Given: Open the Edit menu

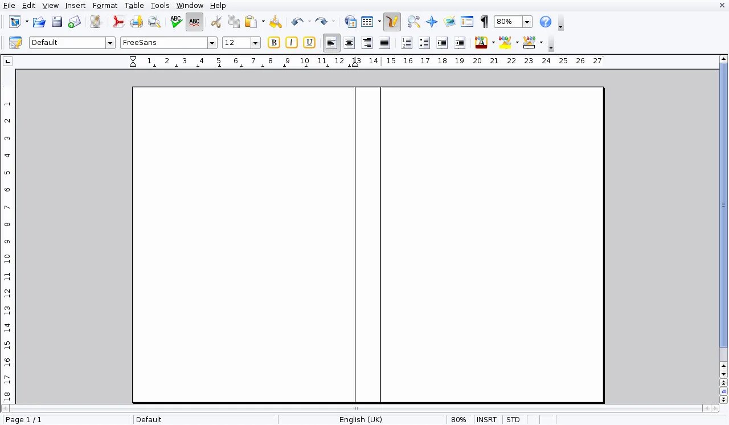Looking at the screenshot, I should pos(28,5).
